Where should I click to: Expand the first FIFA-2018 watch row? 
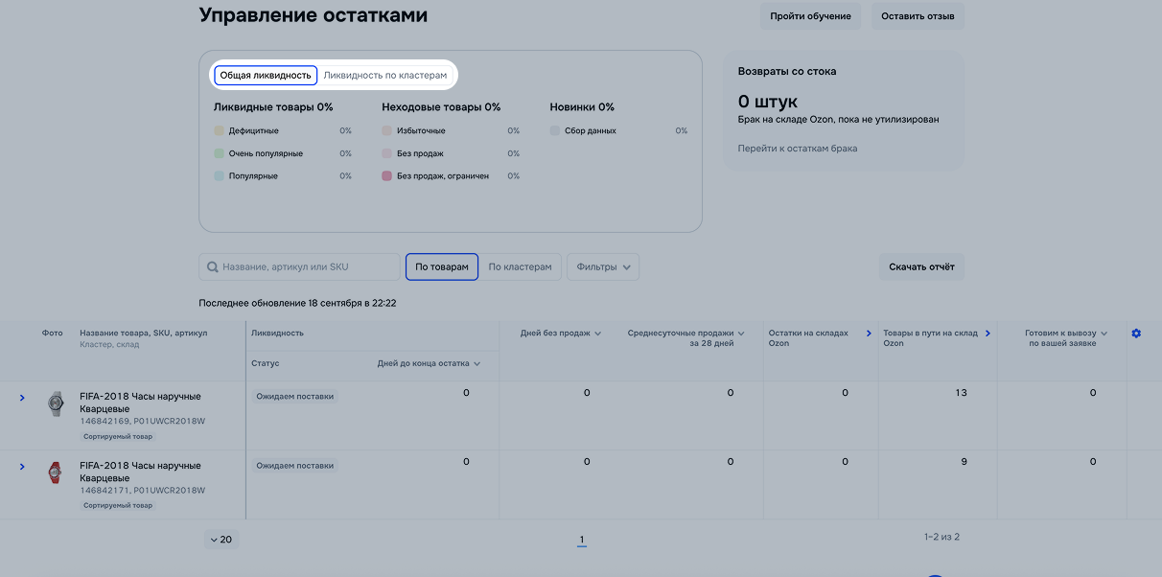point(22,398)
